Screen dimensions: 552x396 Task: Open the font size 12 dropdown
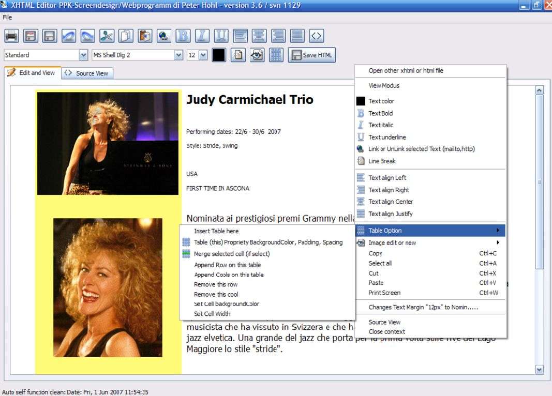203,55
